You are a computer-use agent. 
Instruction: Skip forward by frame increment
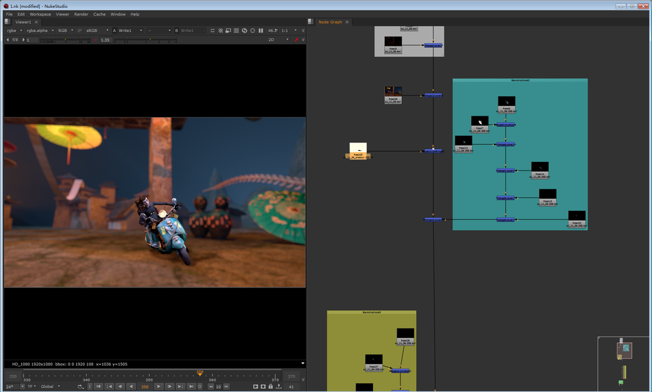click(x=226, y=387)
